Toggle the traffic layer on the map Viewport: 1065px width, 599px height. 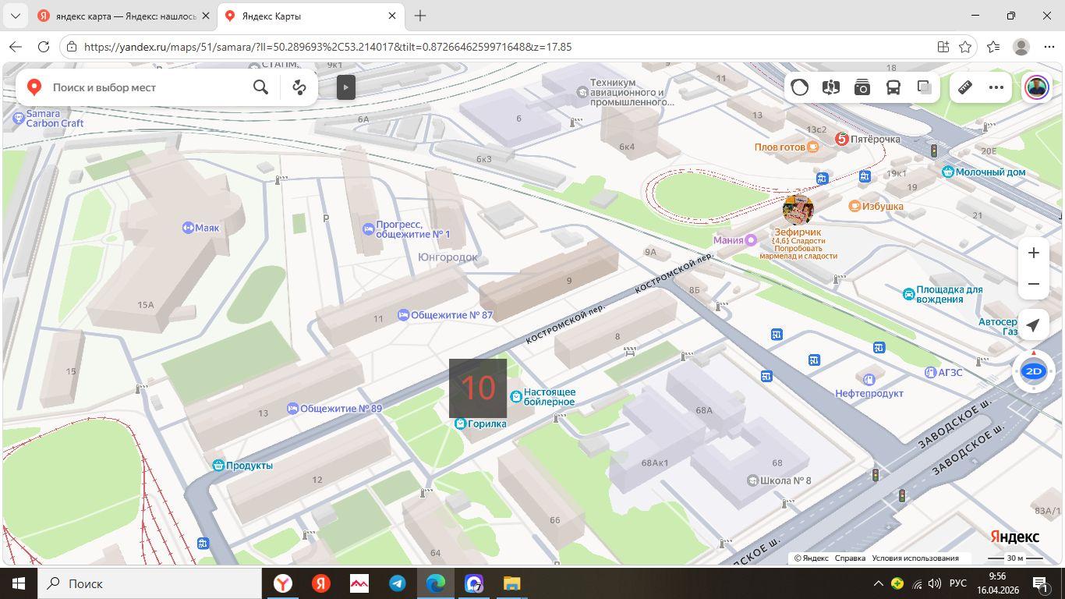click(x=800, y=87)
